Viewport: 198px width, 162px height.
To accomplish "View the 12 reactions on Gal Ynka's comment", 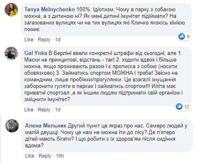I will coord(187,107).
